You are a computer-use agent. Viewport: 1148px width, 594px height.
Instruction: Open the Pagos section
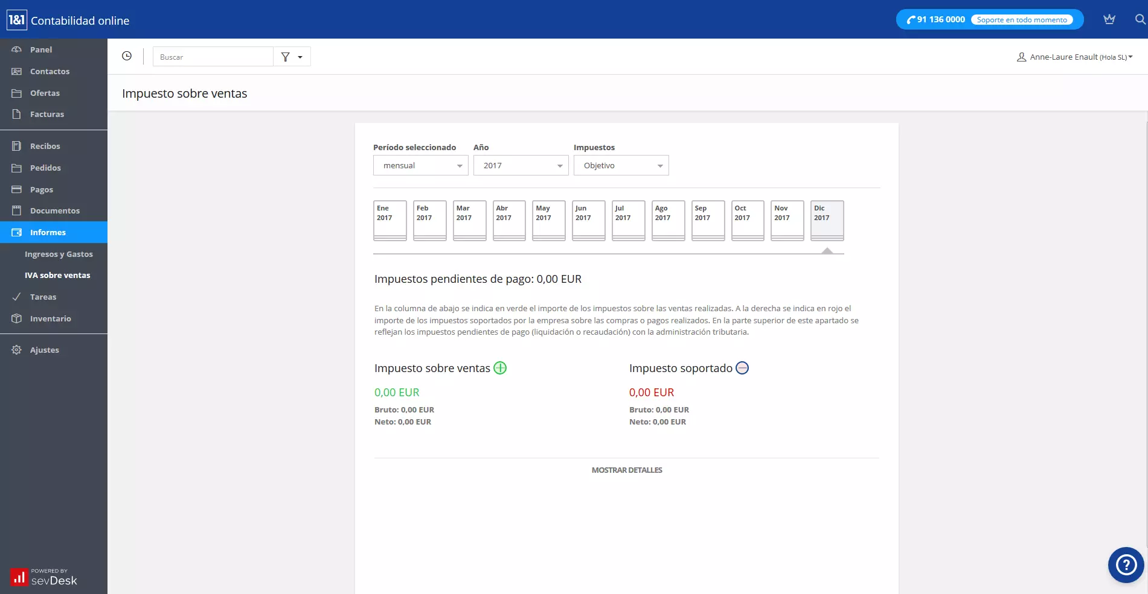(x=41, y=189)
